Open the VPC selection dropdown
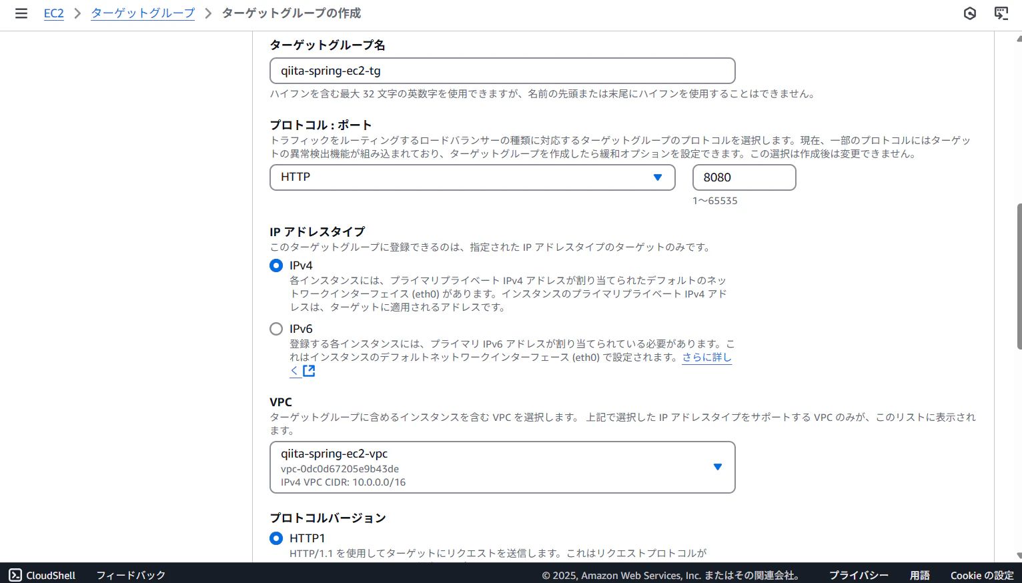Screen dimensions: 1022x583 click(x=502, y=468)
